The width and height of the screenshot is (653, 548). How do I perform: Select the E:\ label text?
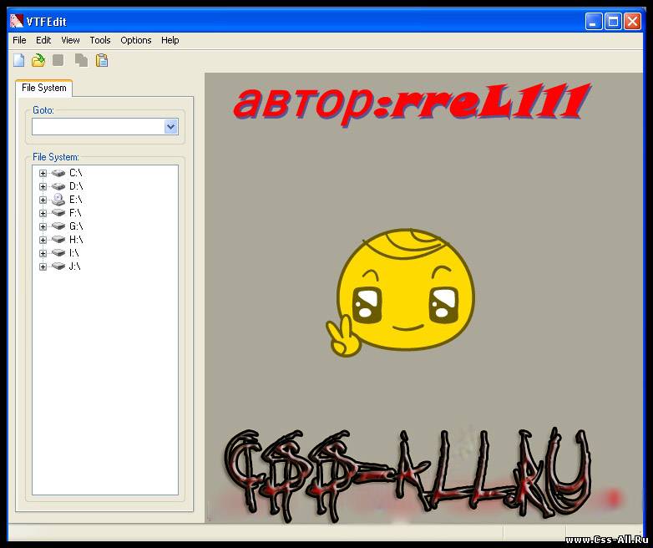76,199
